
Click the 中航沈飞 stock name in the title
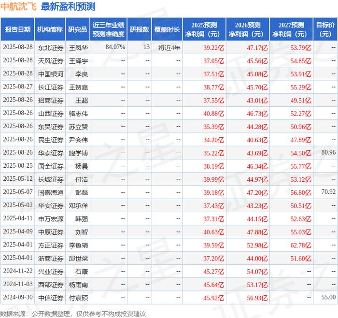click(x=18, y=7)
